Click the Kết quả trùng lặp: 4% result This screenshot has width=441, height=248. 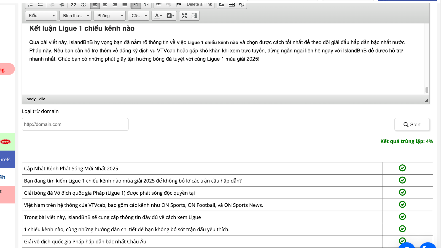(x=407, y=141)
